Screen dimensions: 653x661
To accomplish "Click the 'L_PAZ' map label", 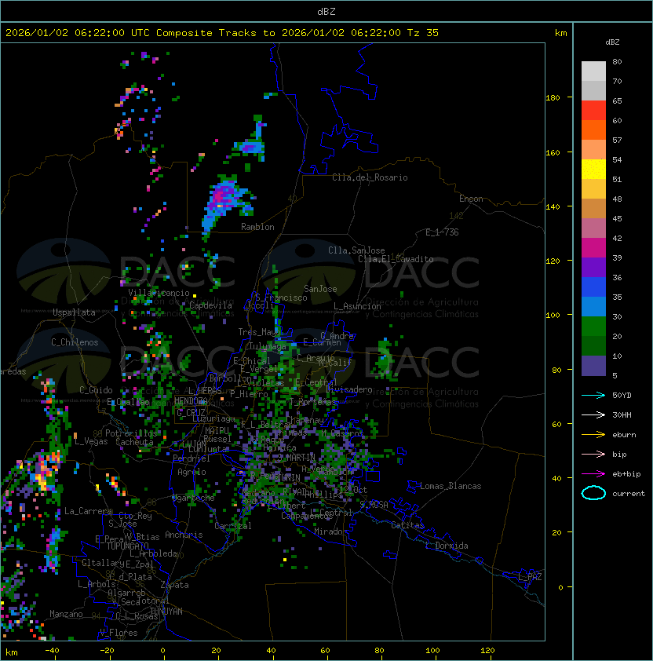I will coord(530,577).
